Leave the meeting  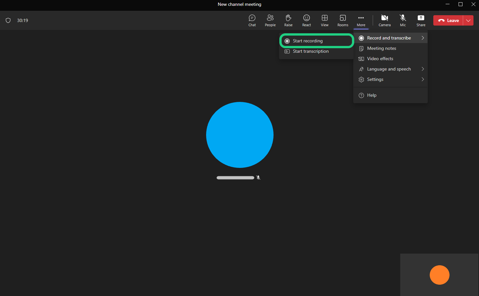pyautogui.click(x=449, y=20)
